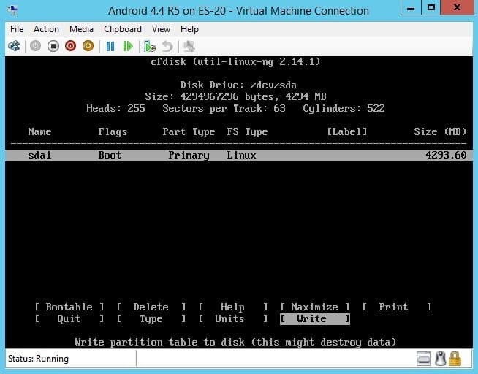This screenshot has width=478, height=374.
Task: Select the Units option in cfdisk
Action: coord(233,319)
